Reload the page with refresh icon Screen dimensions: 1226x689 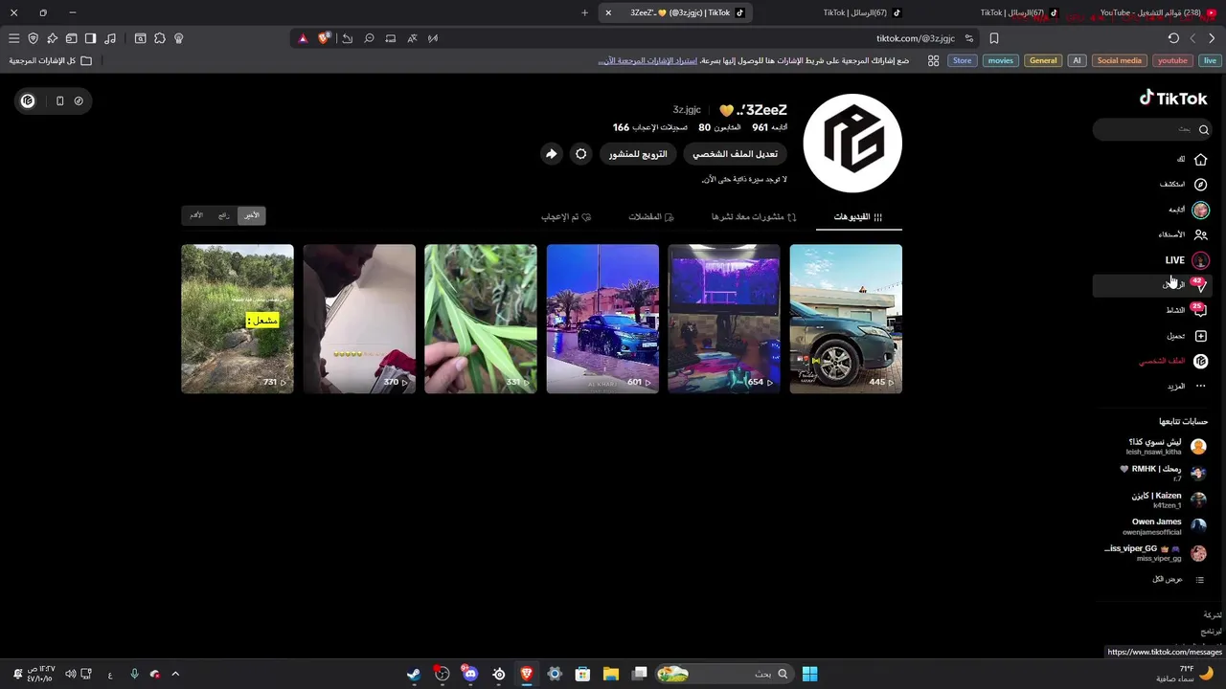[x=1173, y=38]
